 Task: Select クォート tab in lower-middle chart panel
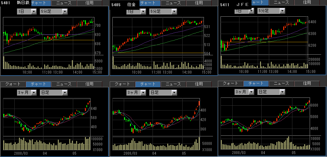[123, 84]
